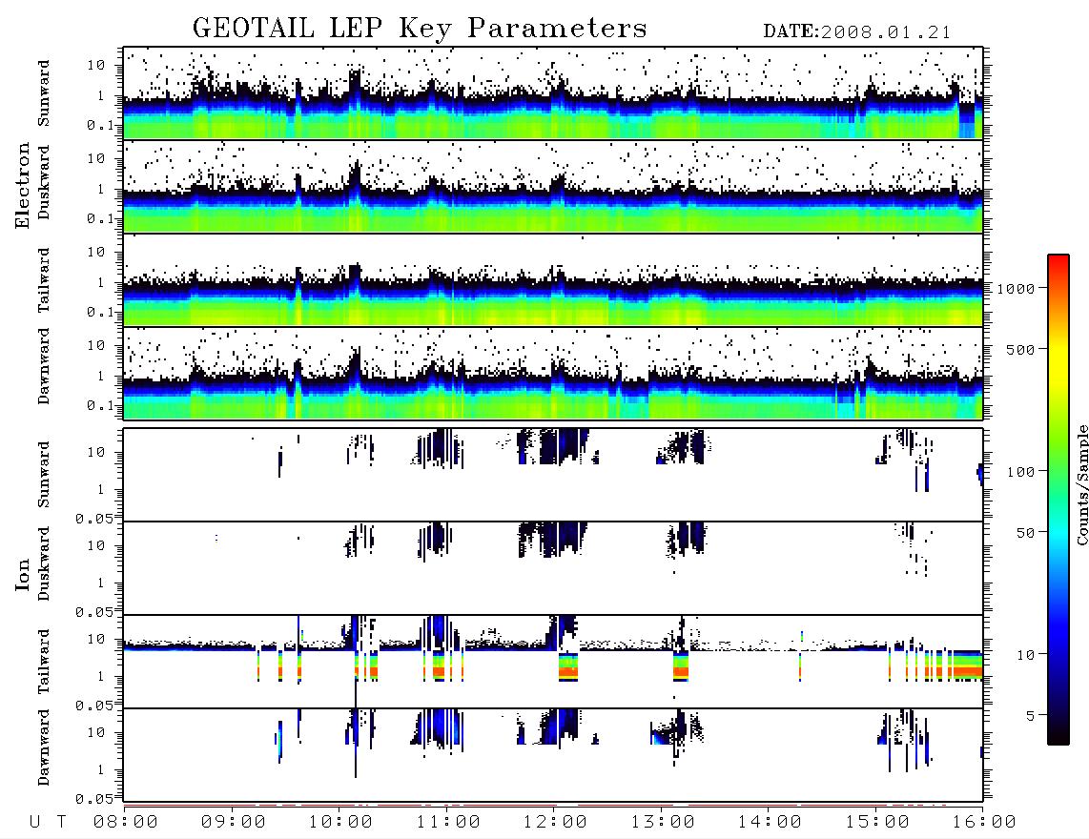
Task: Select the Ion Duskward panel label
Action: (x=44, y=563)
